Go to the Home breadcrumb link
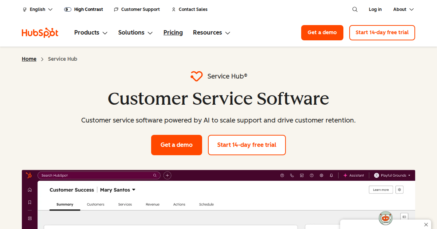The height and width of the screenshot is (229, 437). pyautogui.click(x=29, y=59)
